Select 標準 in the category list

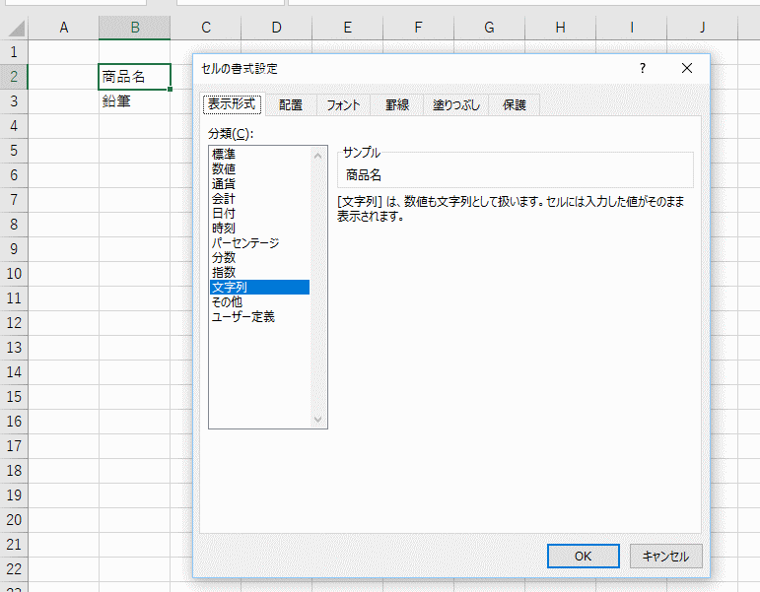(223, 155)
